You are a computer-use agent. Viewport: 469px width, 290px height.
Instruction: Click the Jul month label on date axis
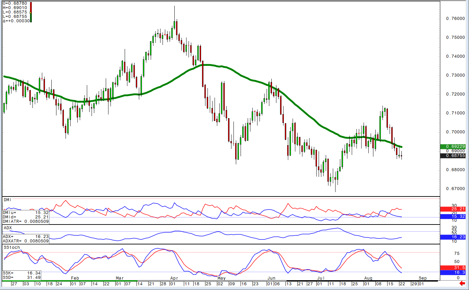pyautogui.click(x=321, y=278)
